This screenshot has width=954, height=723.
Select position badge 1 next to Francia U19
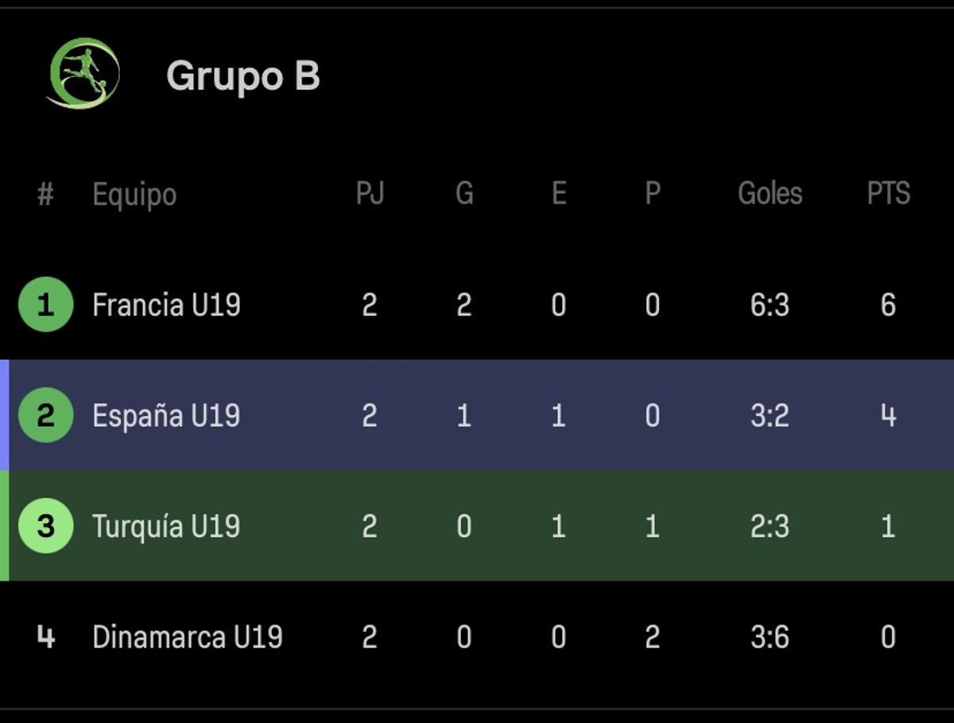coord(45,305)
